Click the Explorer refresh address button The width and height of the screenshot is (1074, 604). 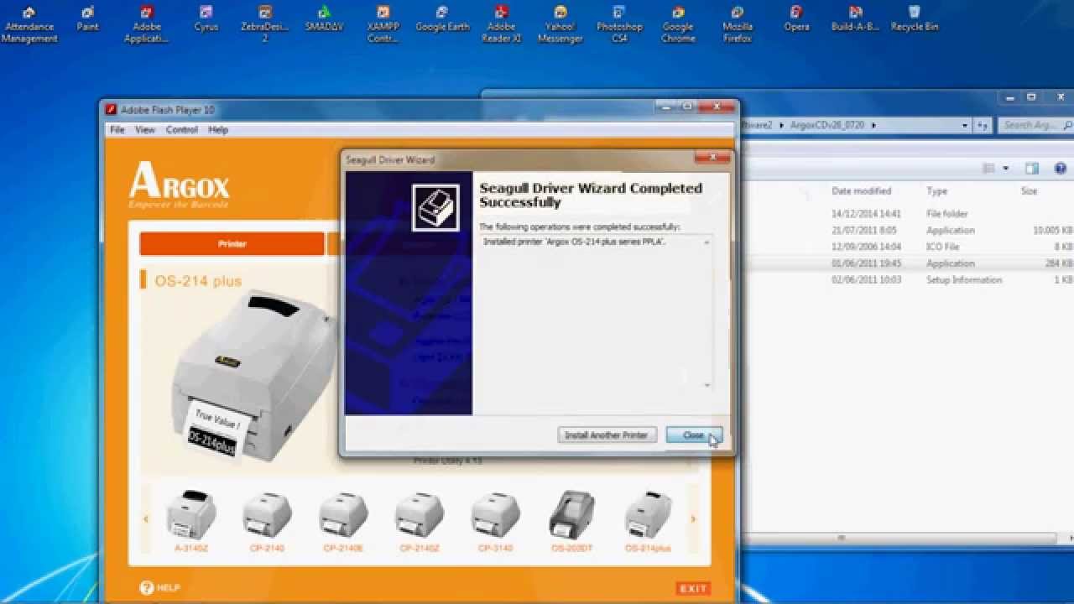point(982,125)
